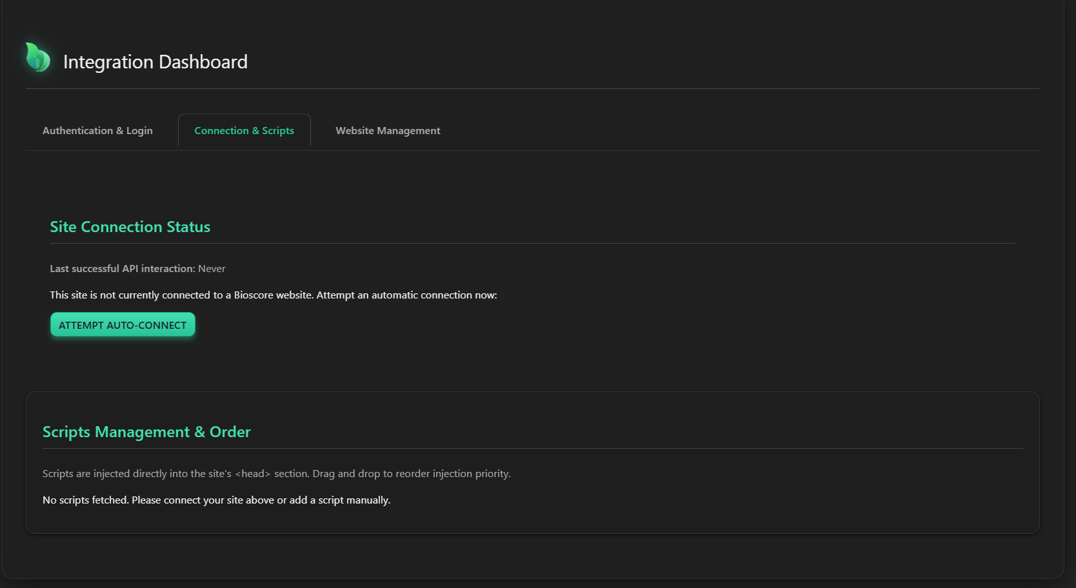Click the Scripts Management & Order heading
1076x588 pixels.
tap(146, 432)
